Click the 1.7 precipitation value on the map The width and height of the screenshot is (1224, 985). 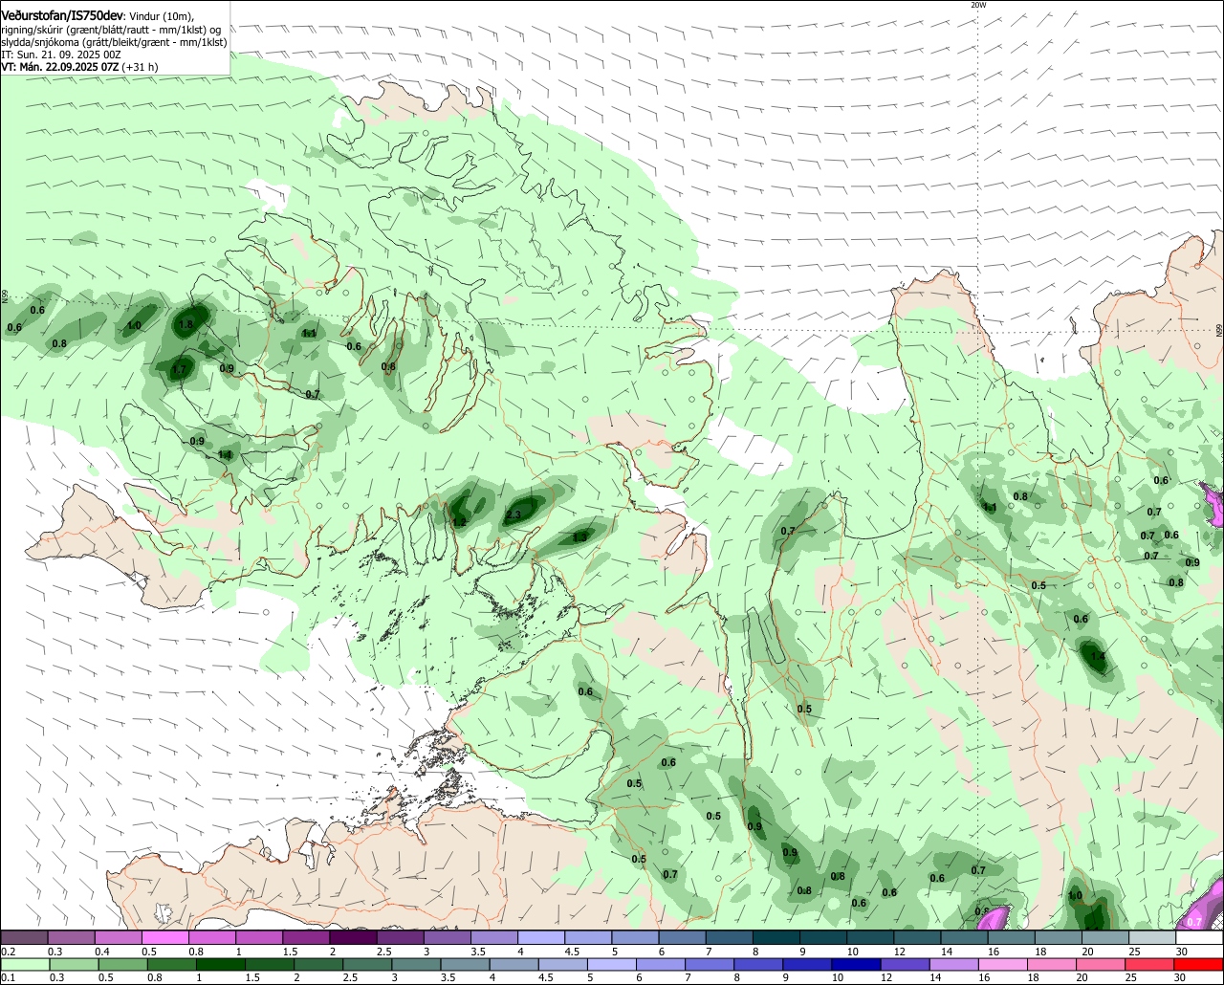(x=179, y=369)
